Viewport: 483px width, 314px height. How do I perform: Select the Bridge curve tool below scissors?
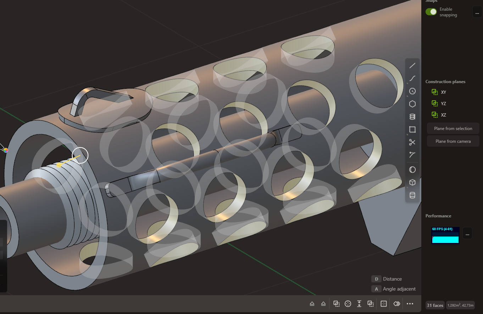(x=412, y=155)
